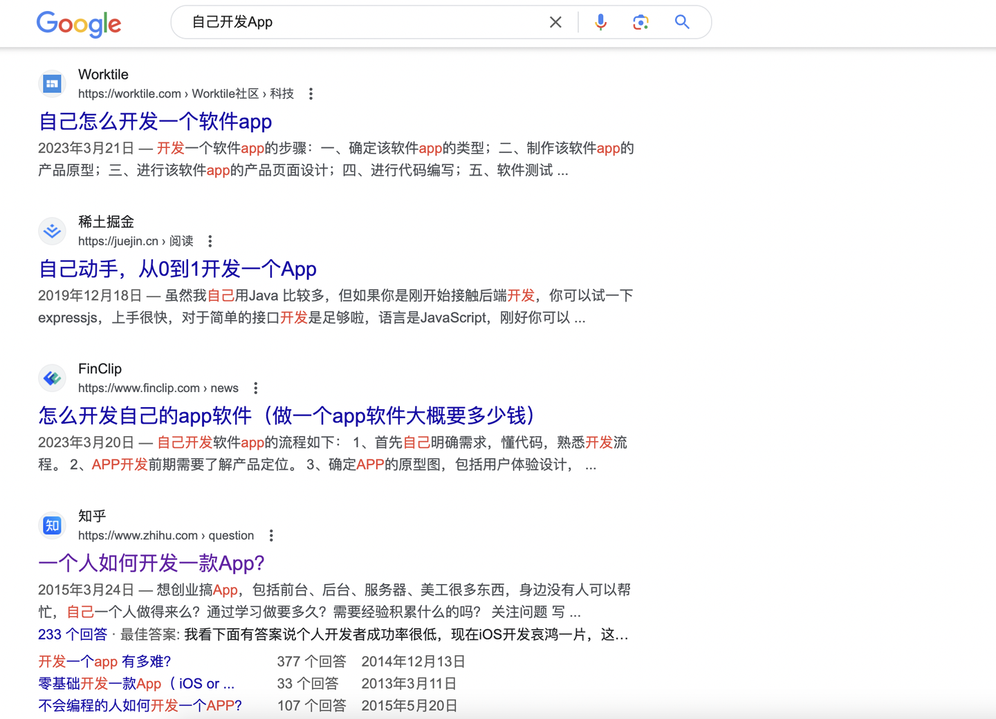
Task: Clear the search box with X icon
Action: coord(555,22)
